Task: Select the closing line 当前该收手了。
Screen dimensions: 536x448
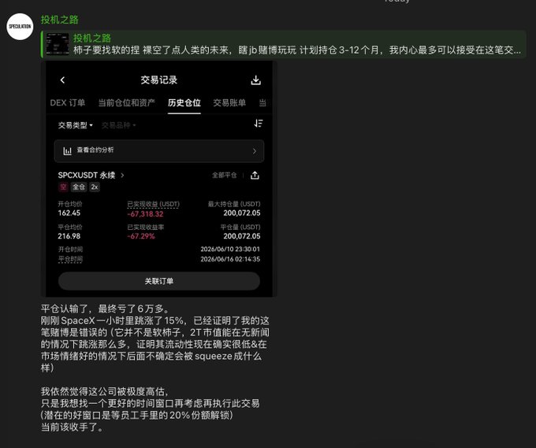Action: click(72, 427)
